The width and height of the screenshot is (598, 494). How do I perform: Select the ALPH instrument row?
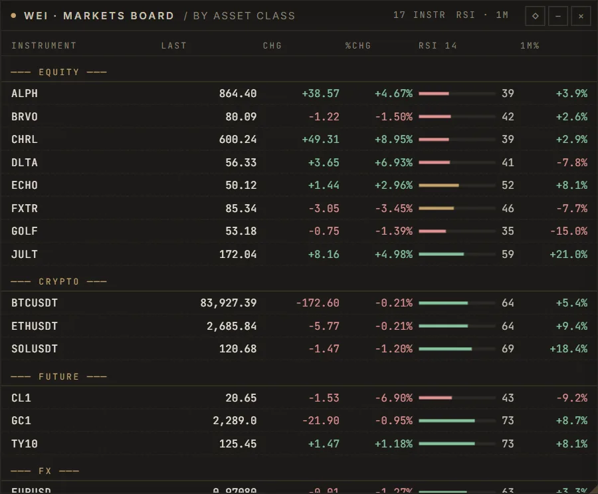(x=299, y=94)
